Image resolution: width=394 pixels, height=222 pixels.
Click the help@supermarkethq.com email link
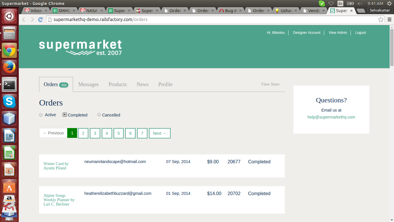pos(331,117)
